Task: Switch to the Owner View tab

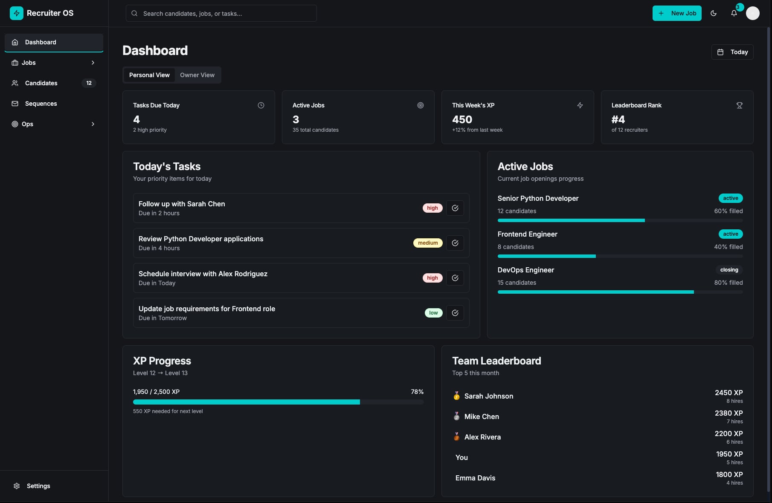Action: pos(197,75)
